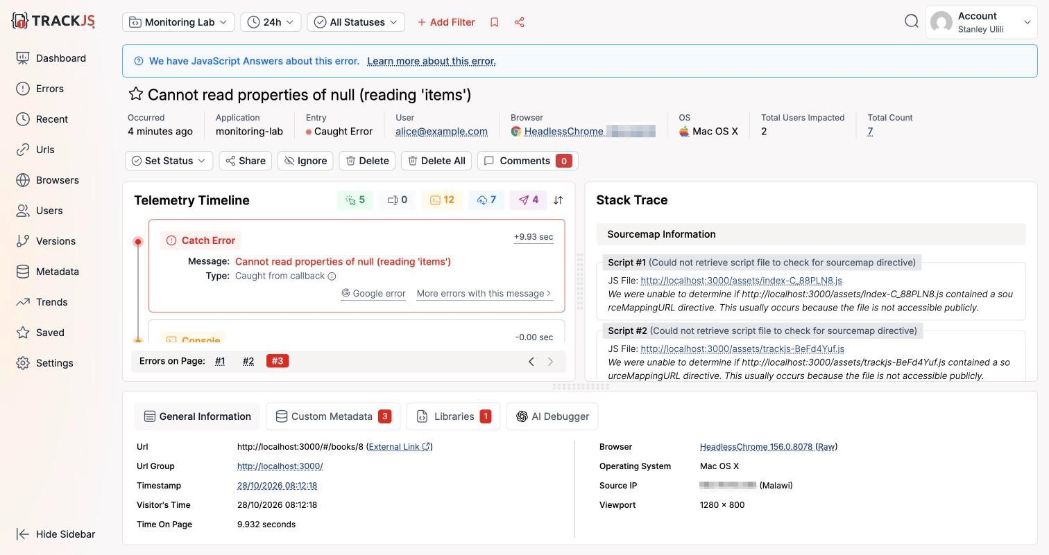Toggle console events filter showing 12
The width and height of the screenshot is (1049, 555).
point(442,200)
